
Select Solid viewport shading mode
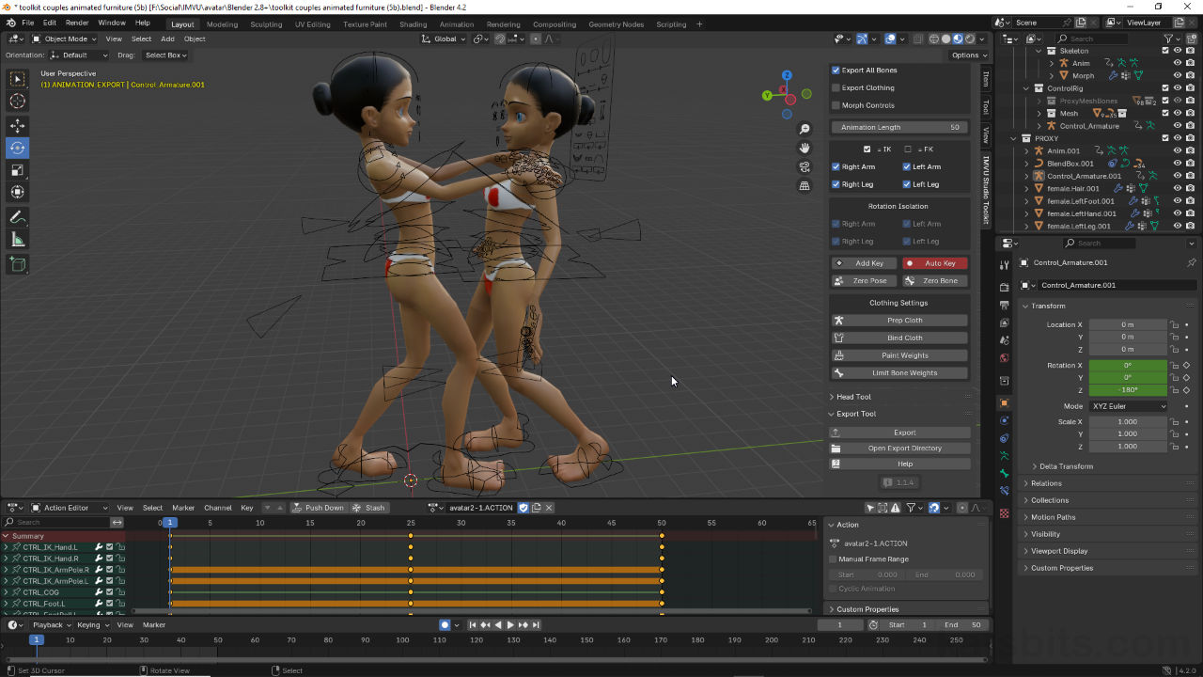(x=945, y=39)
